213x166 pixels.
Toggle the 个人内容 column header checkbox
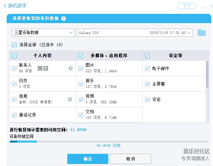(x=14, y=55)
